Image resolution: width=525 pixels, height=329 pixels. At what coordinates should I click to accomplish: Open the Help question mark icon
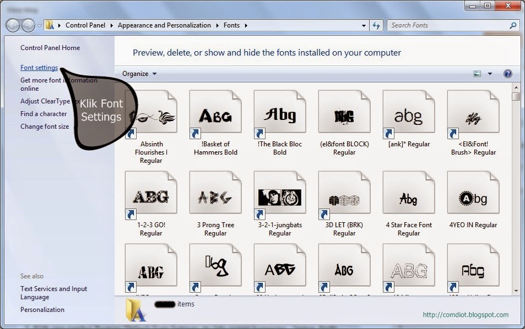click(x=507, y=73)
